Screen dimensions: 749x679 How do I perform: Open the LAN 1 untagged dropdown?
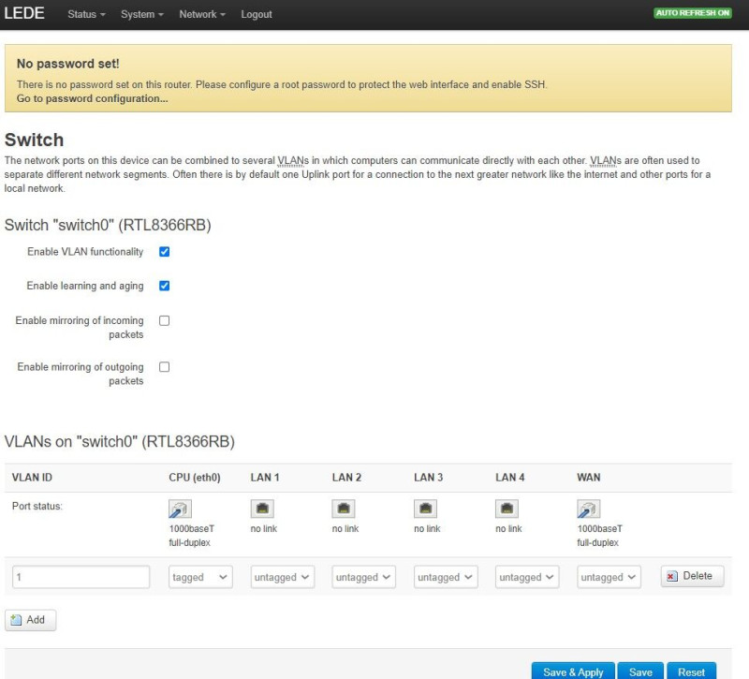coord(283,577)
